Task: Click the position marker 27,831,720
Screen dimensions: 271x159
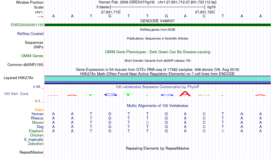Action: tap(204, 12)
